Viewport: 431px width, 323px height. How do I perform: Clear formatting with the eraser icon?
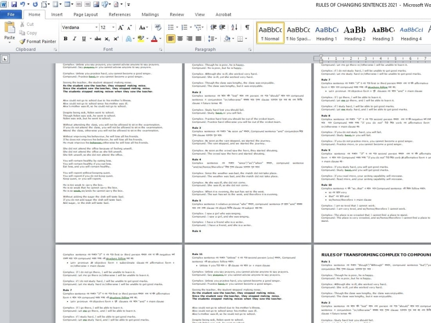[158, 27]
